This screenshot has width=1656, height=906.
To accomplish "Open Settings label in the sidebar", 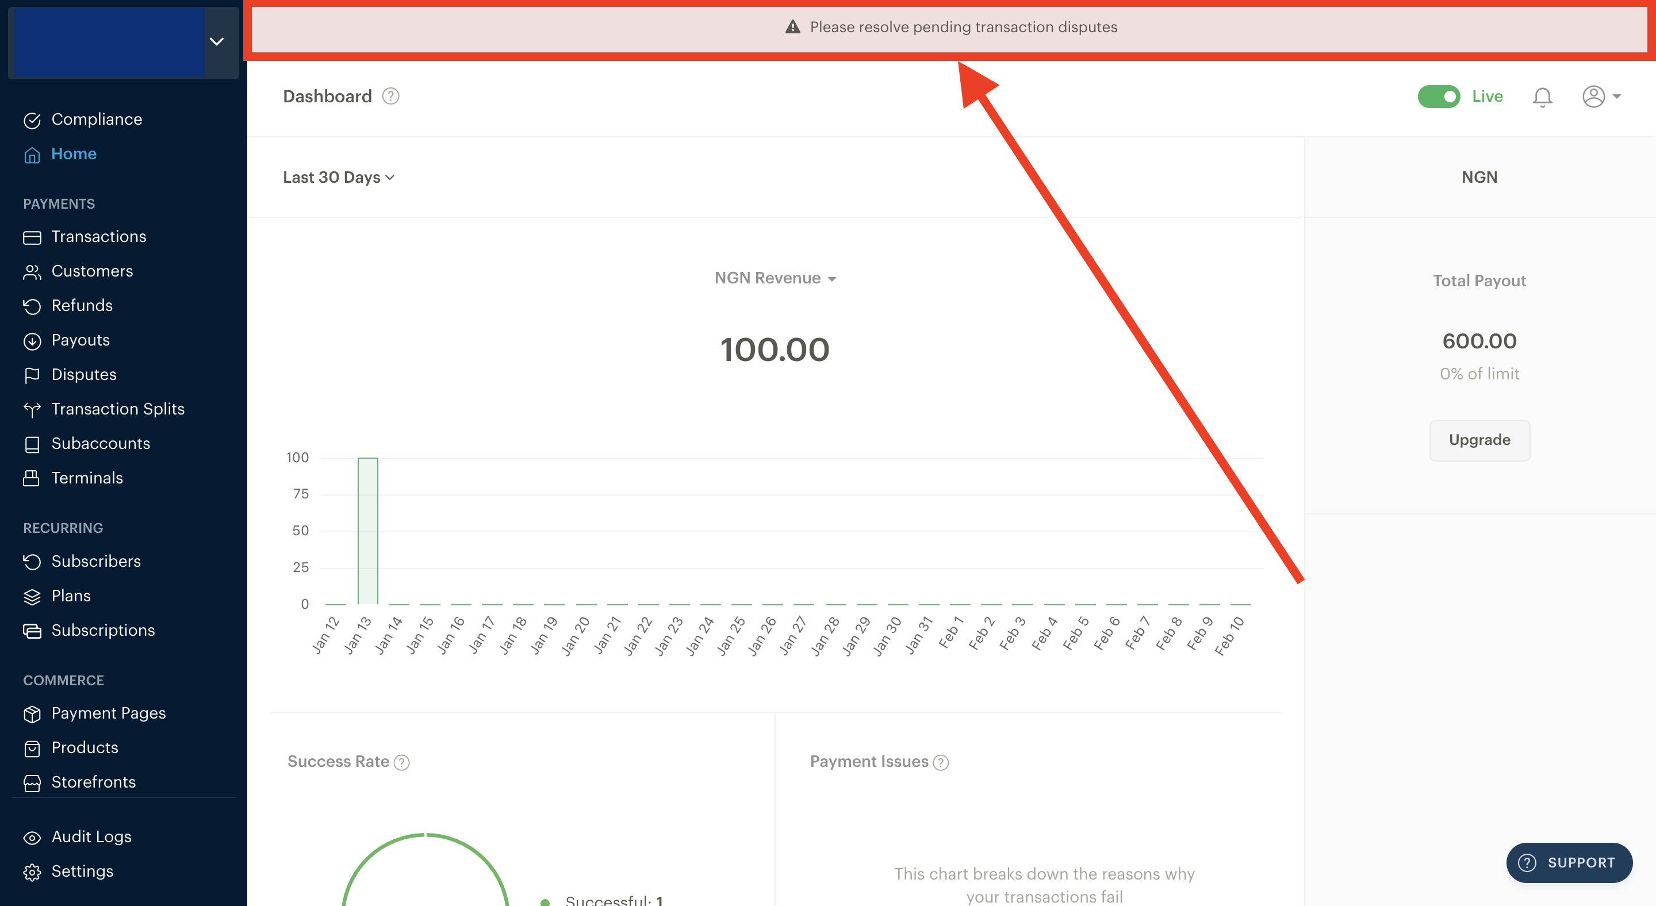I will 82,872.
